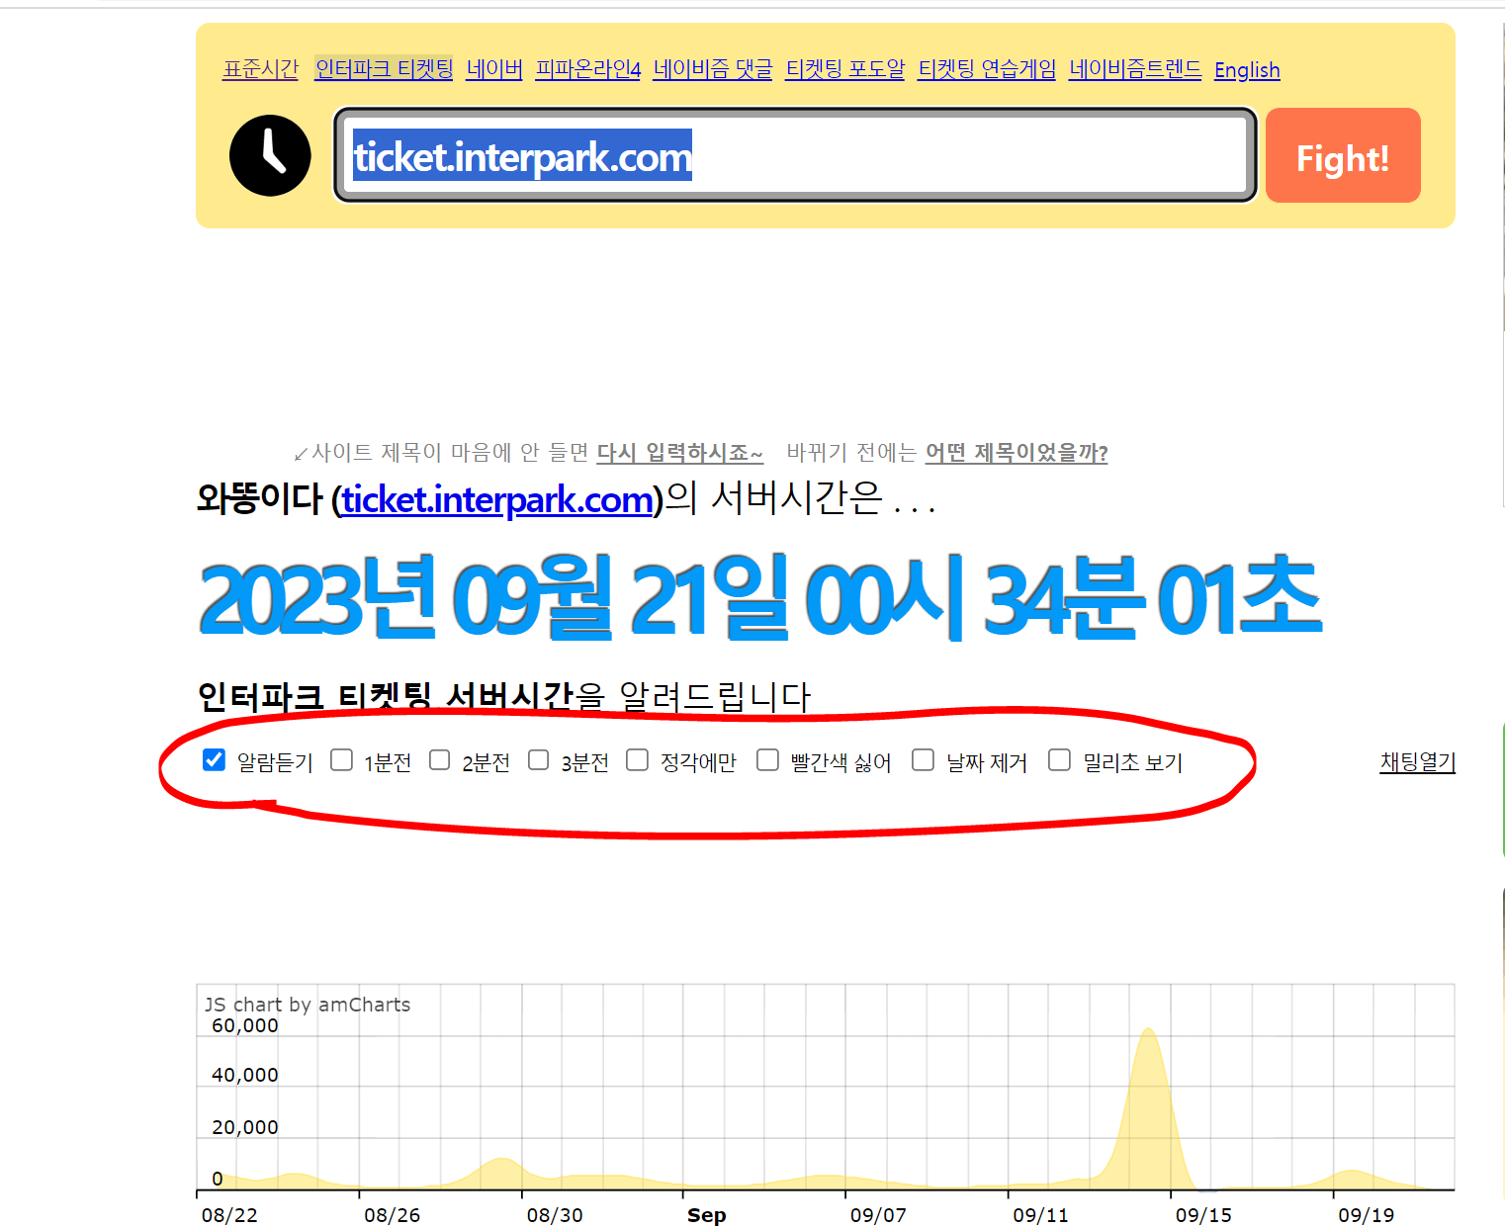This screenshot has height=1230, width=1505.
Task: Click the 08/30 date label on the chart axis
Action: pos(555,1215)
